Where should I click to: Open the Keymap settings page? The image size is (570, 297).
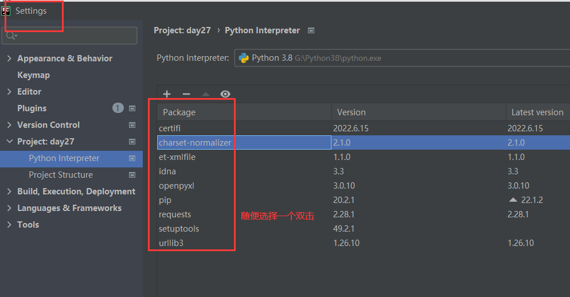[x=33, y=75]
